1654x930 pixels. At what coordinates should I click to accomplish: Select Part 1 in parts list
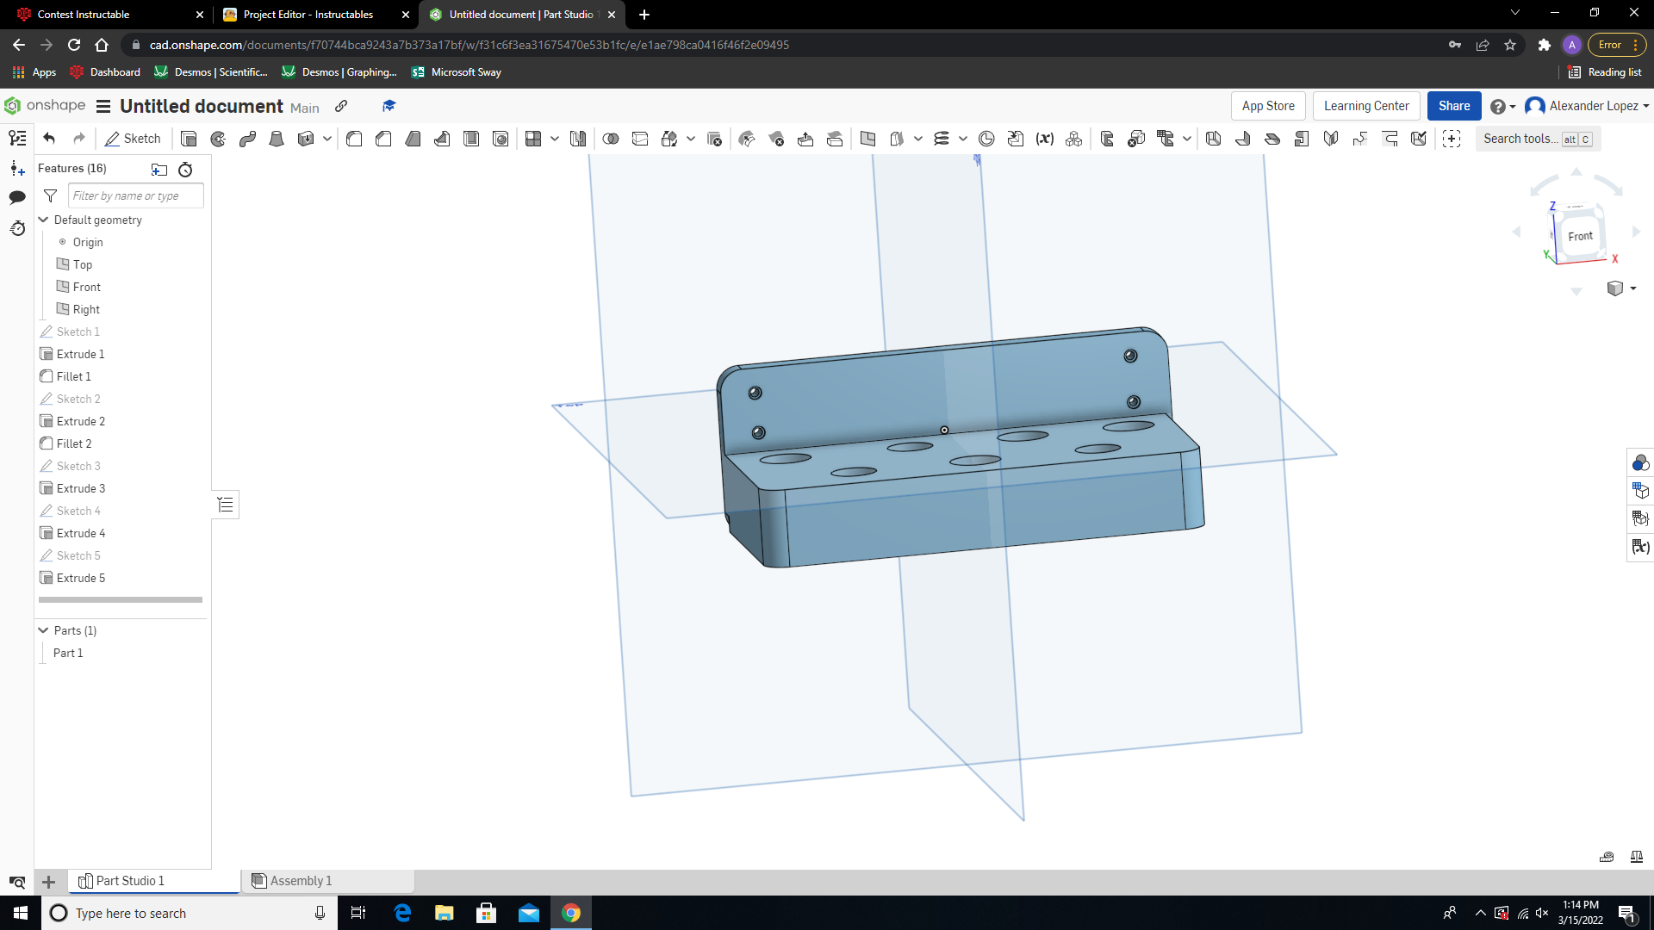click(68, 653)
